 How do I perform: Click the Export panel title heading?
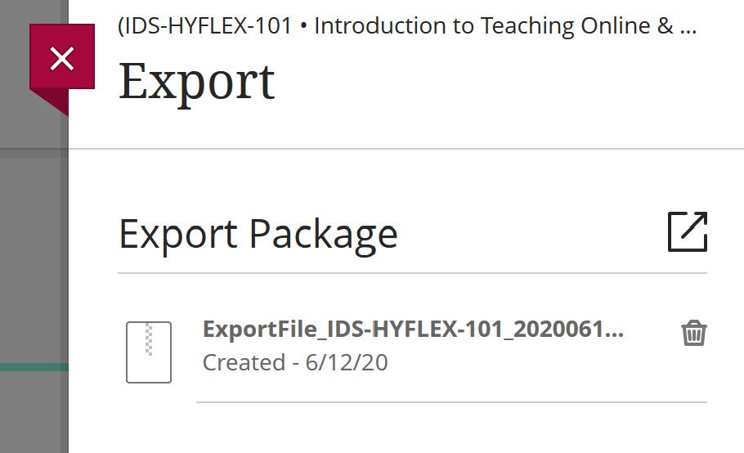[196, 82]
